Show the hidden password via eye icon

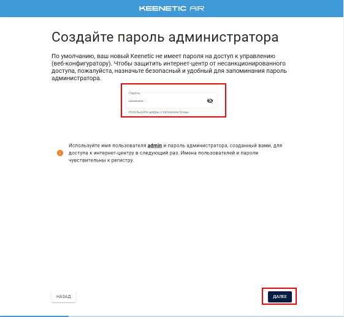point(210,101)
